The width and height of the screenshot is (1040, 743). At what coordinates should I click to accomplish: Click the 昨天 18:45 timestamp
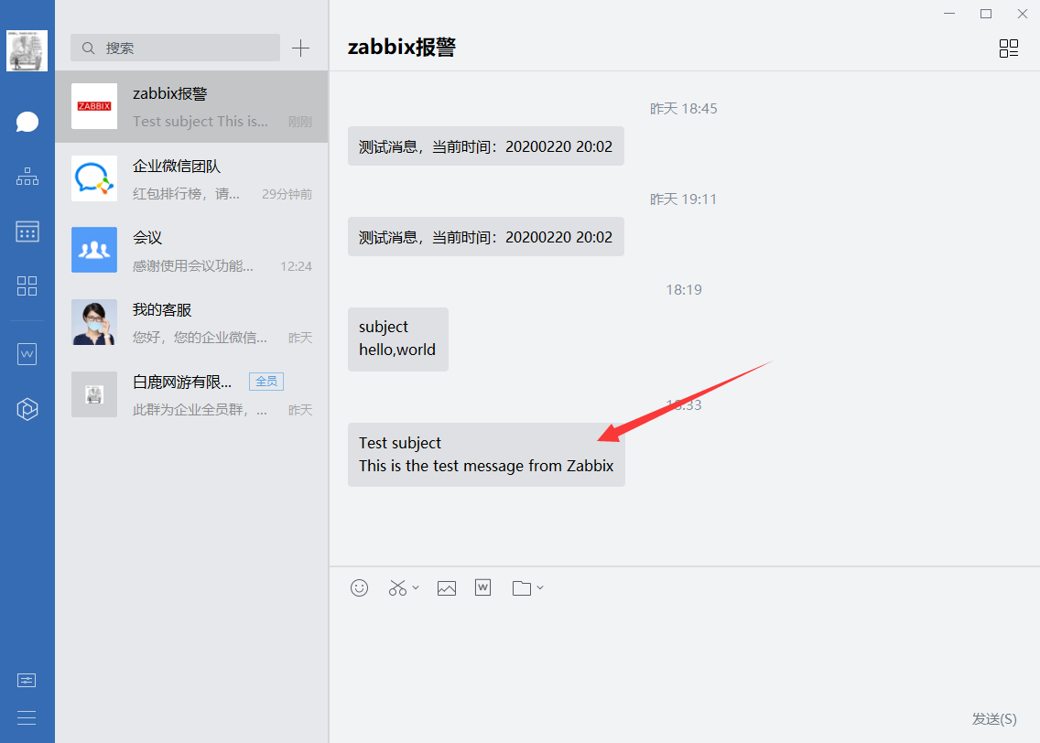point(684,109)
